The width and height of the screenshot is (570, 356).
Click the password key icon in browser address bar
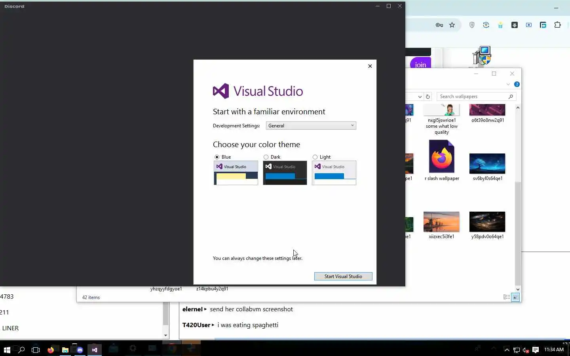tap(439, 25)
